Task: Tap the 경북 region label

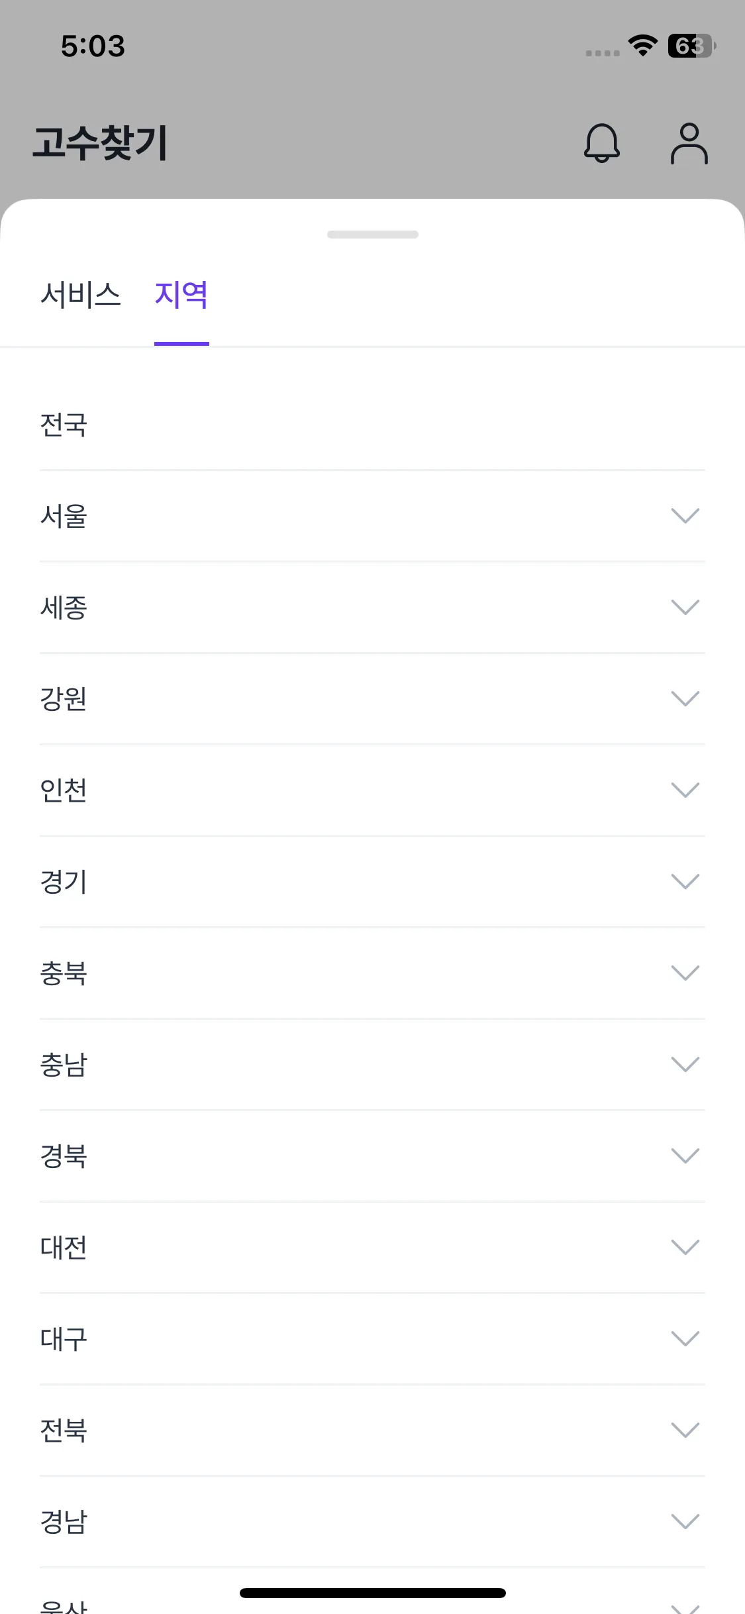Action: 64,1156
